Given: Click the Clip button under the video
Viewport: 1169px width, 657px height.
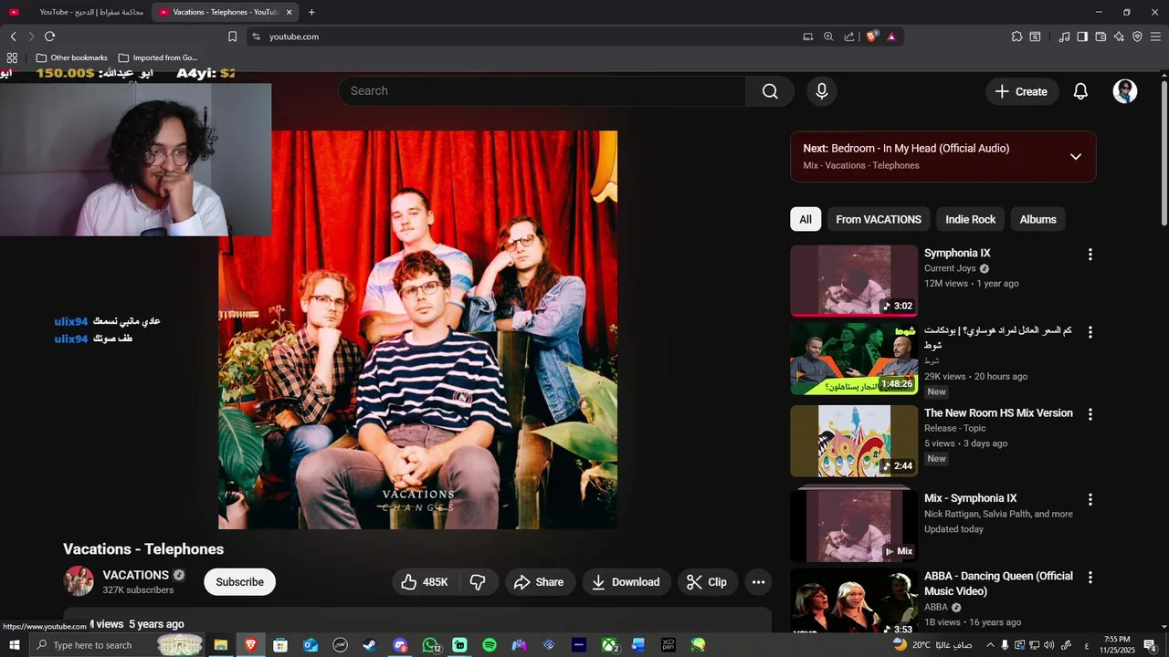Looking at the screenshot, I should point(707,582).
